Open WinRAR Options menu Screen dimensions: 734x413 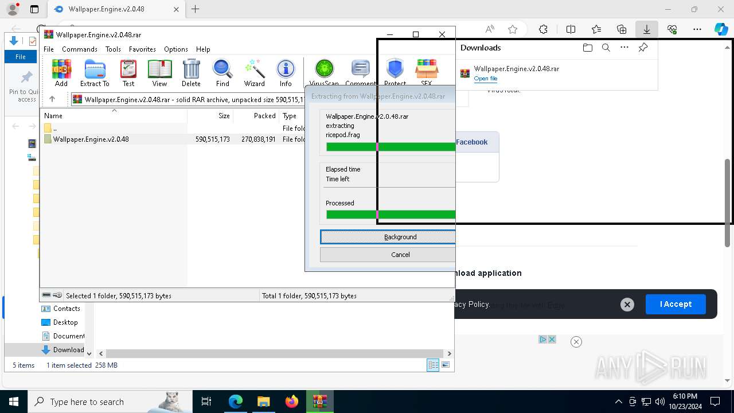click(176, 49)
